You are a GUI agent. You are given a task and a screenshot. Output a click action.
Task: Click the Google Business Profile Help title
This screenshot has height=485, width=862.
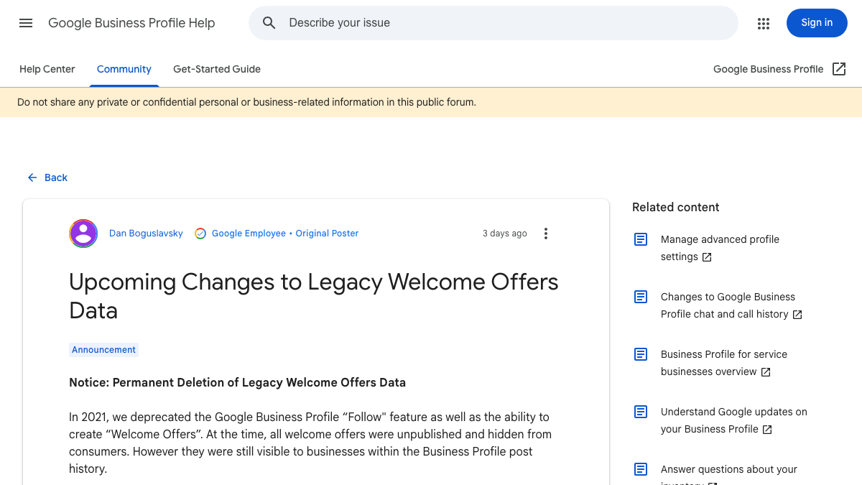[x=131, y=23]
